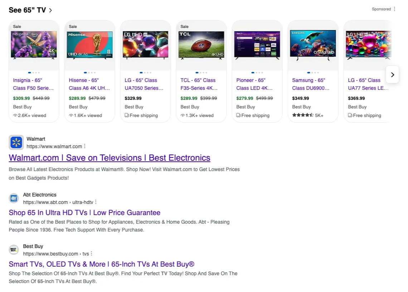Click the LG UA77 price $369.99

tap(356, 98)
